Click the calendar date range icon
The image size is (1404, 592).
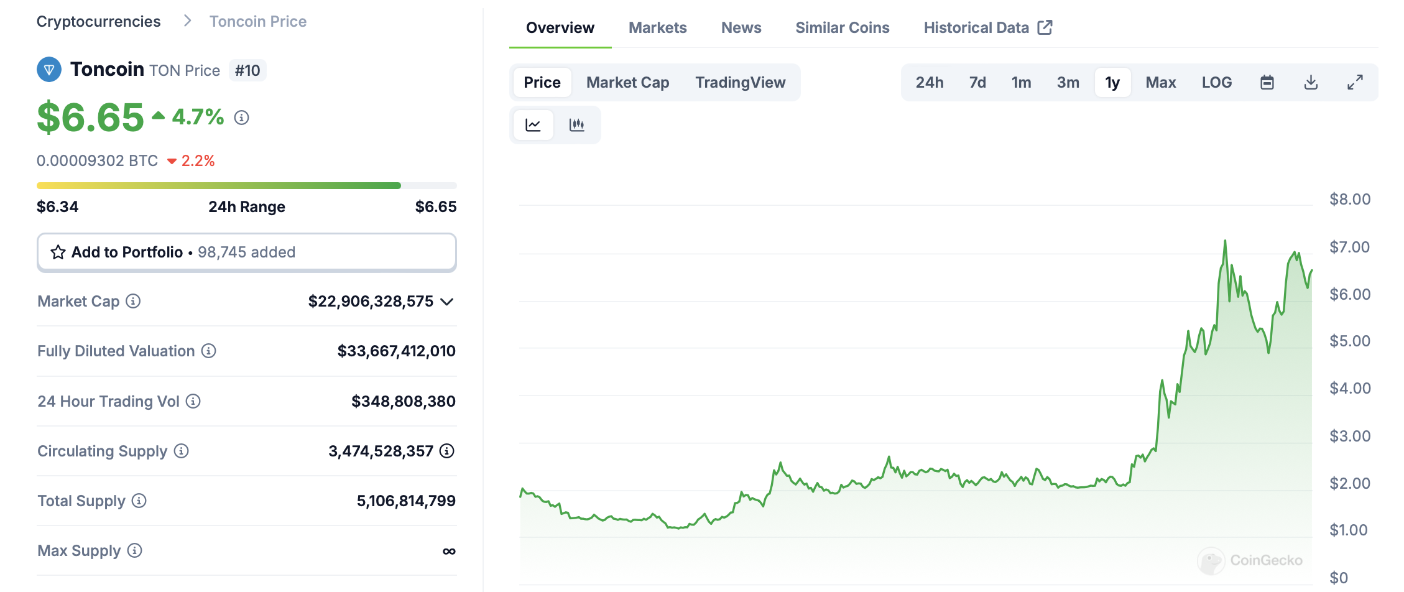click(1267, 83)
